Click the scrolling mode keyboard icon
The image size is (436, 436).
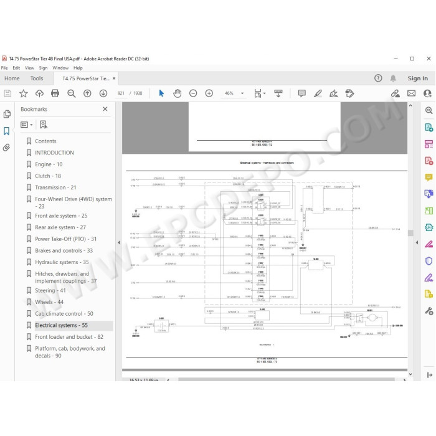pyautogui.click(x=278, y=93)
